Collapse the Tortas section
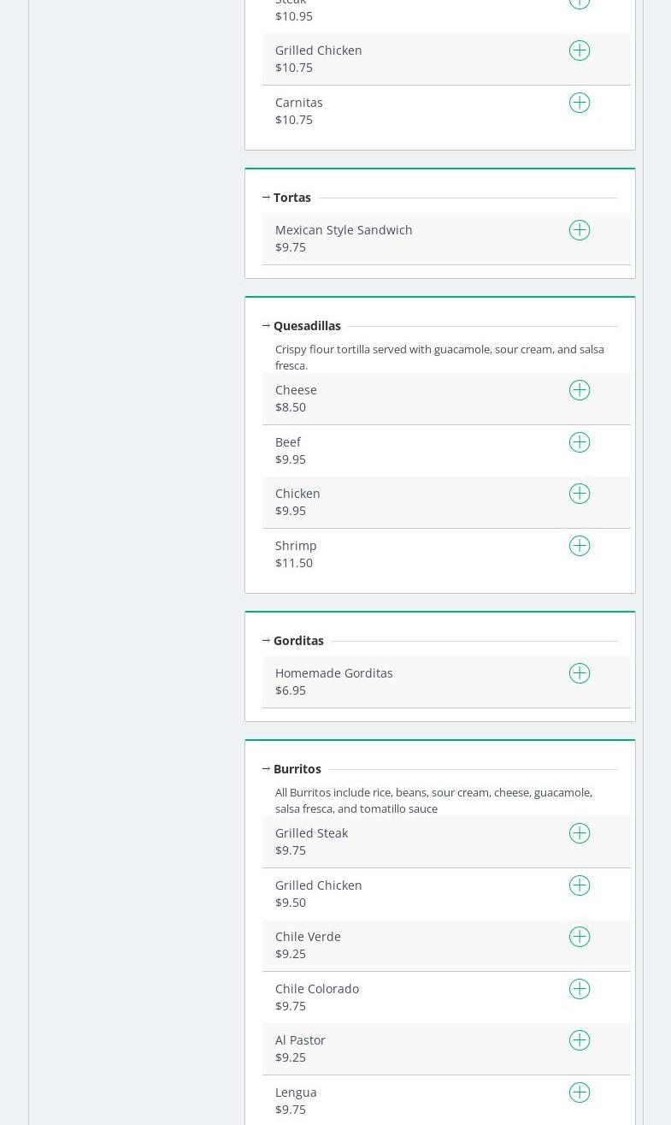 [x=266, y=198]
